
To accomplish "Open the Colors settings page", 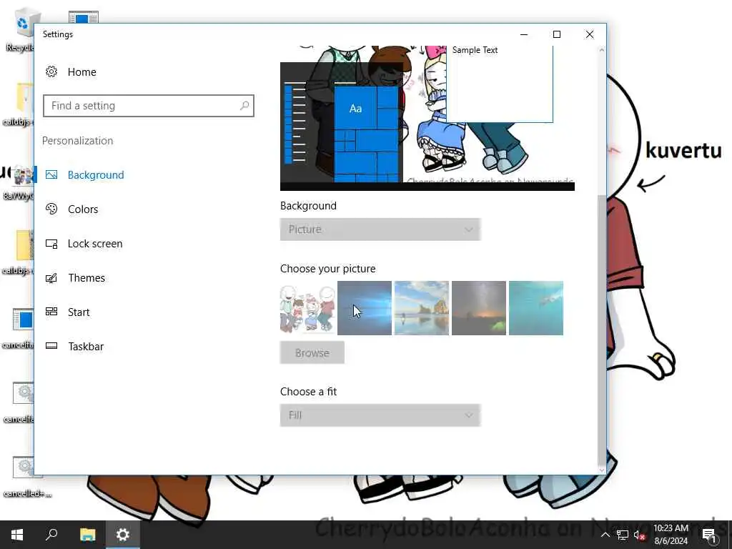I will pos(83,209).
